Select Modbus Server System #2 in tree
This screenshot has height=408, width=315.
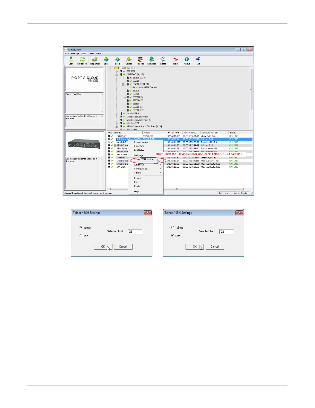coord(139,120)
